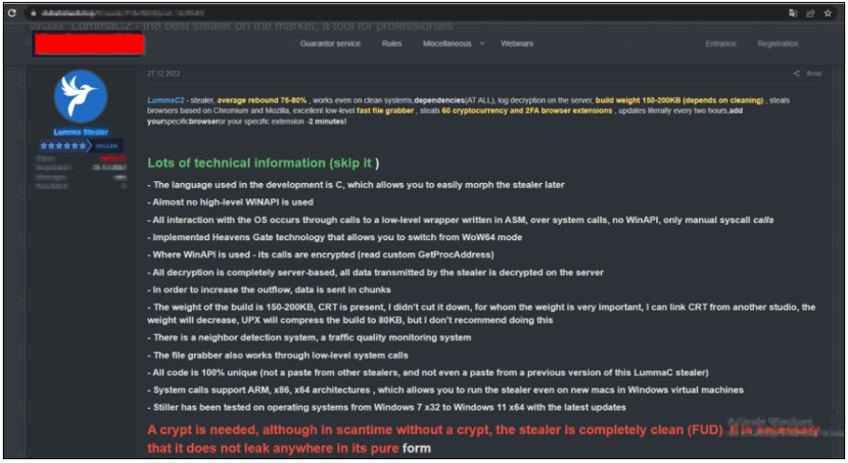Click the line about custom GetProcAddress
Screen dimensions: 848x463
(x=321, y=254)
